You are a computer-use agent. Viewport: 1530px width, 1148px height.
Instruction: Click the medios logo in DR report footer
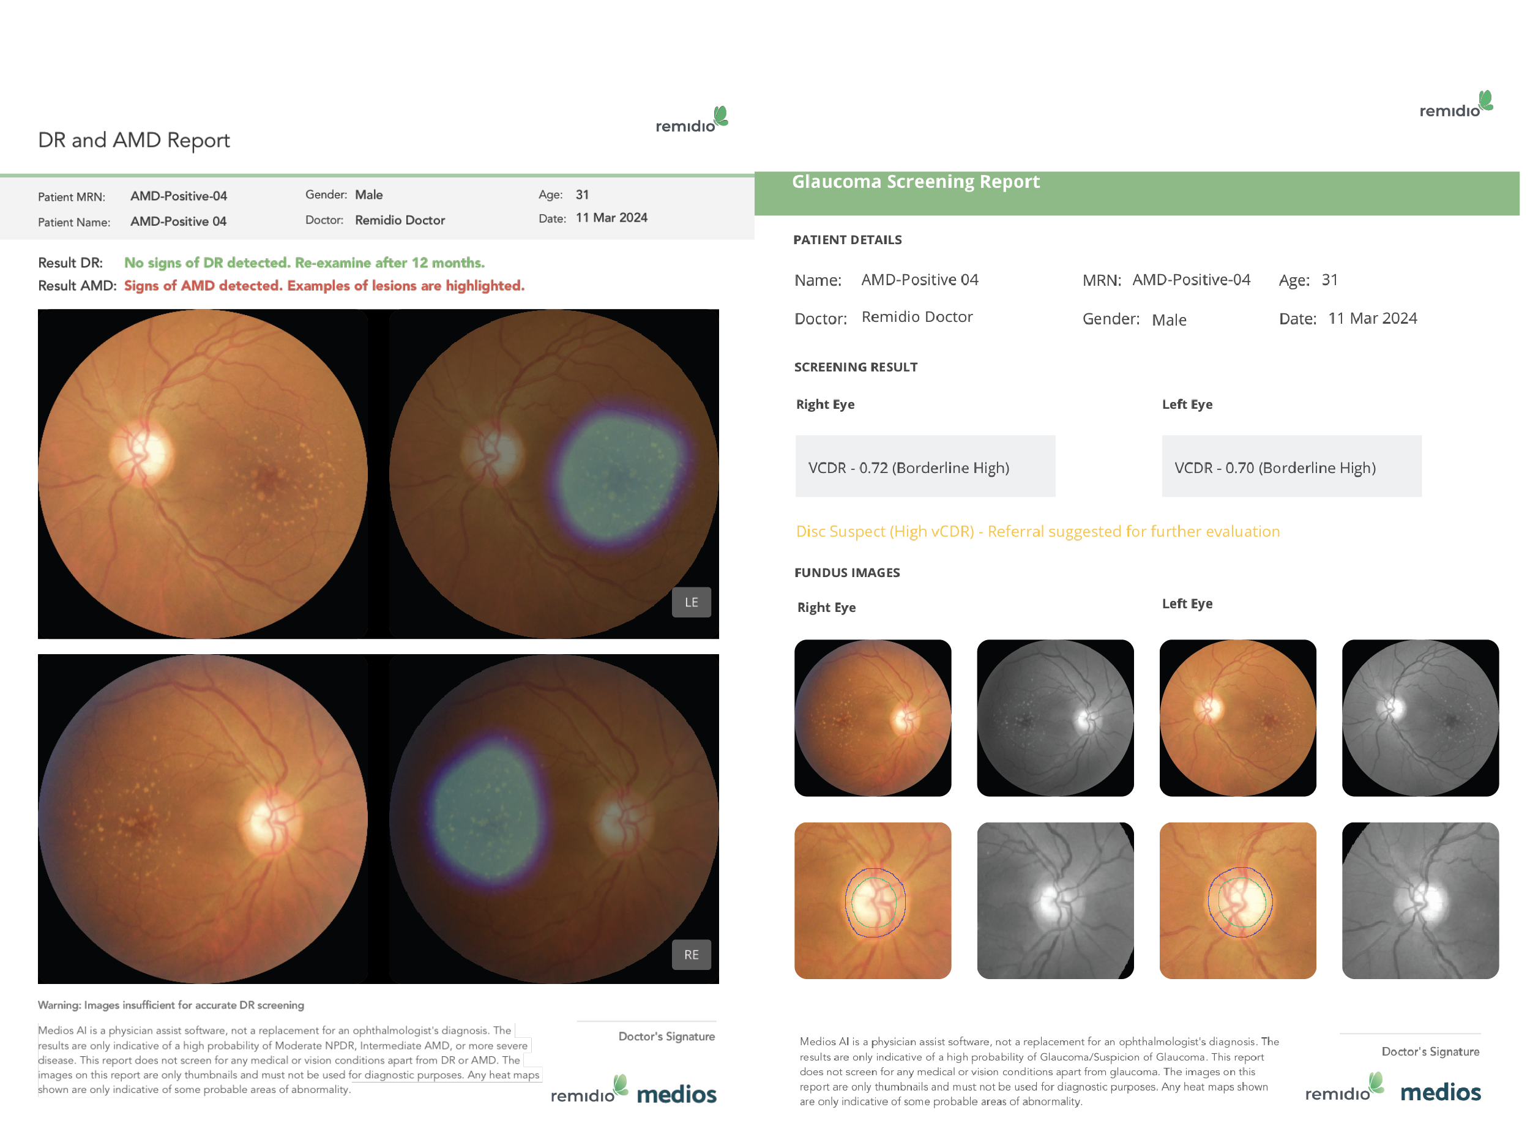tap(676, 1094)
